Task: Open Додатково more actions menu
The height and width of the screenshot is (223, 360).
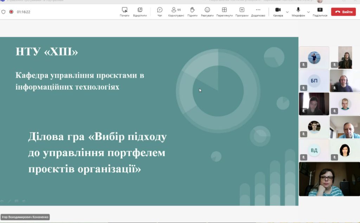Action: coord(258,12)
